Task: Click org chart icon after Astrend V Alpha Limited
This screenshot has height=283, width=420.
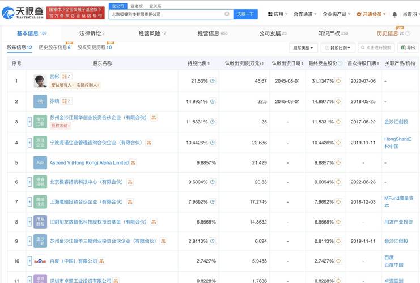Action: click(133, 162)
